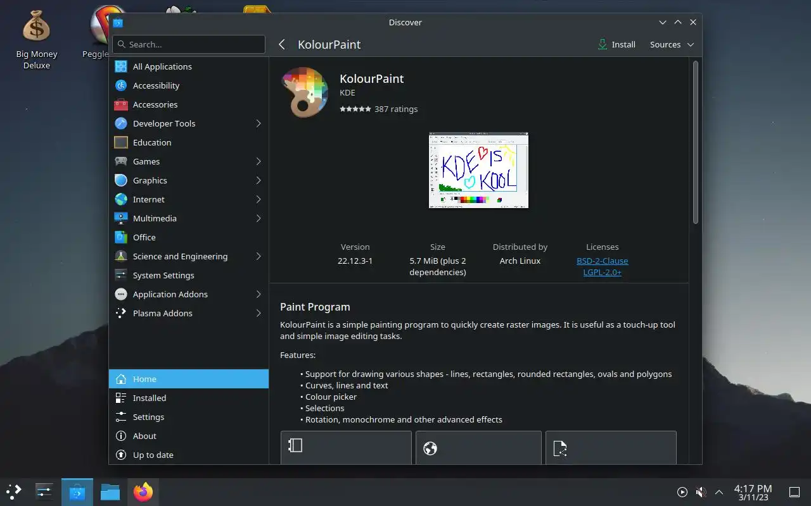Click the KolourPaint palette app icon
The width and height of the screenshot is (811, 506).
[x=305, y=93]
